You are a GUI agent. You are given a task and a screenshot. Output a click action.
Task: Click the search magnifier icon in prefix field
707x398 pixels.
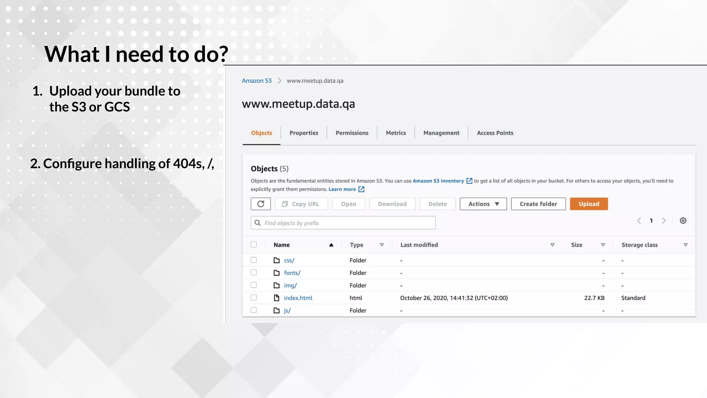258,223
